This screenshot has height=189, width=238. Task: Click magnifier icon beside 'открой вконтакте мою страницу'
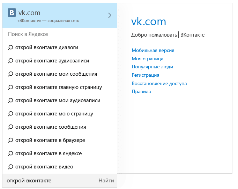[x=10, y=114]
